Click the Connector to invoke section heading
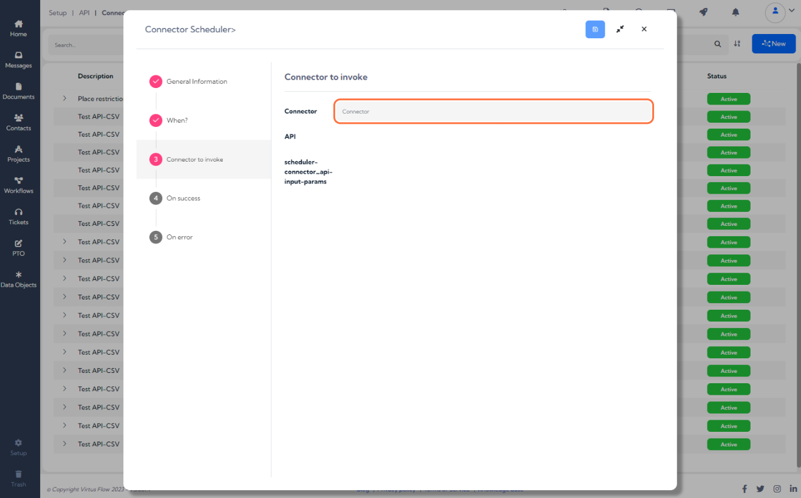Screen dimensions: 801x498 tap(326, 77)
